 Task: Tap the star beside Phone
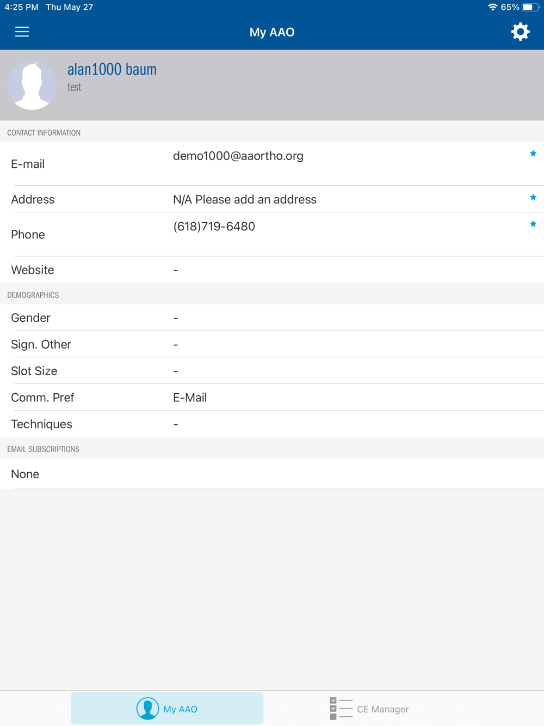pyautogui.click(x=533, y=224)
